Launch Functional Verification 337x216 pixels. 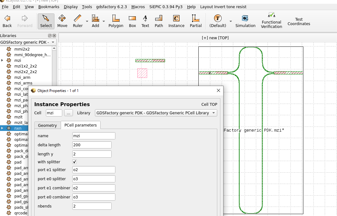(x=271, y=21)
